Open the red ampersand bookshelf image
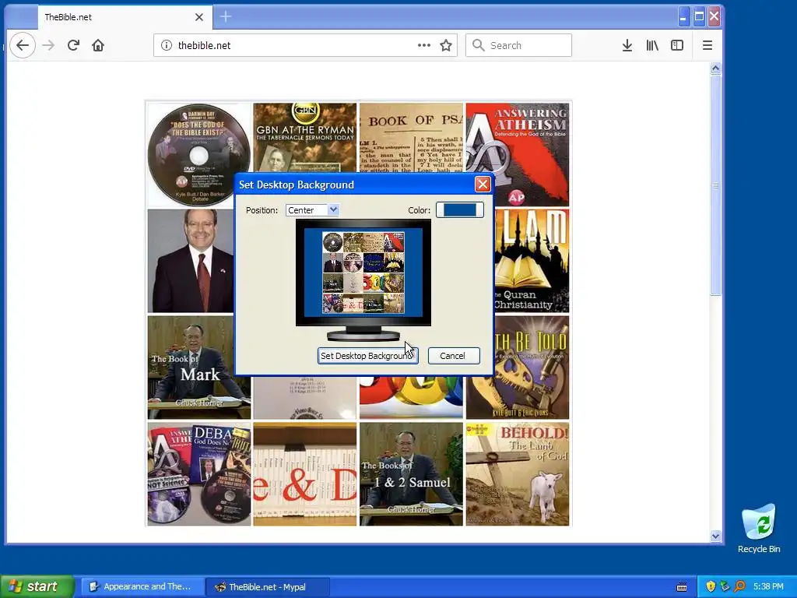Viewport: 797px width, 598px height. [305, 474]
